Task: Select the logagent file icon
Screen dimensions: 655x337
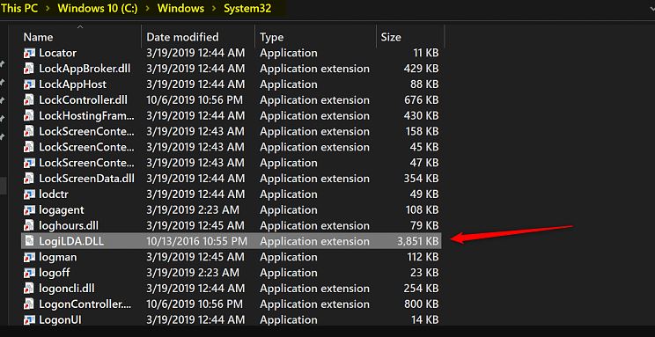Action: [x=29, y=210]
